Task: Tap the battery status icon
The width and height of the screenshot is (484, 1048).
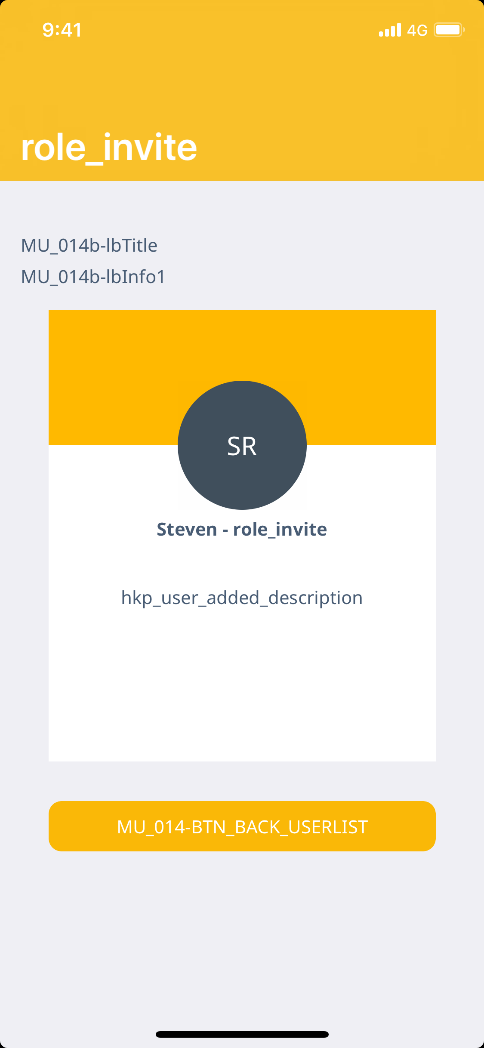Action: [449, 30]
